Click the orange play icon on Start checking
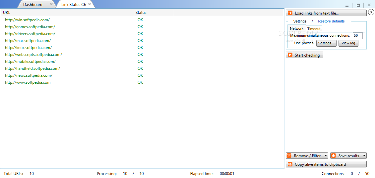 (290, 55)
